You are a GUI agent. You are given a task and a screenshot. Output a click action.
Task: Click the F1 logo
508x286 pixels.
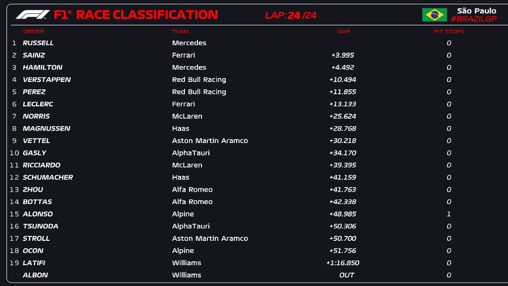click(x=33, y=15)
